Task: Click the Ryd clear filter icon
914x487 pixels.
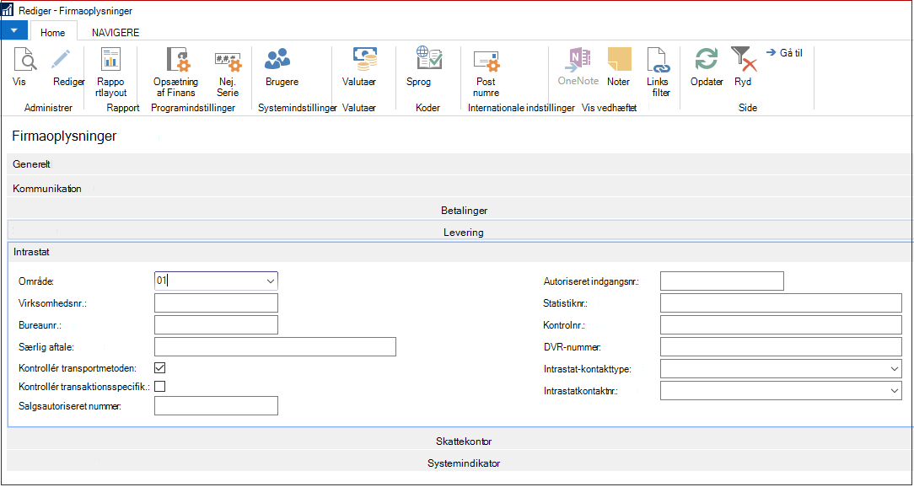Action: 743,60
